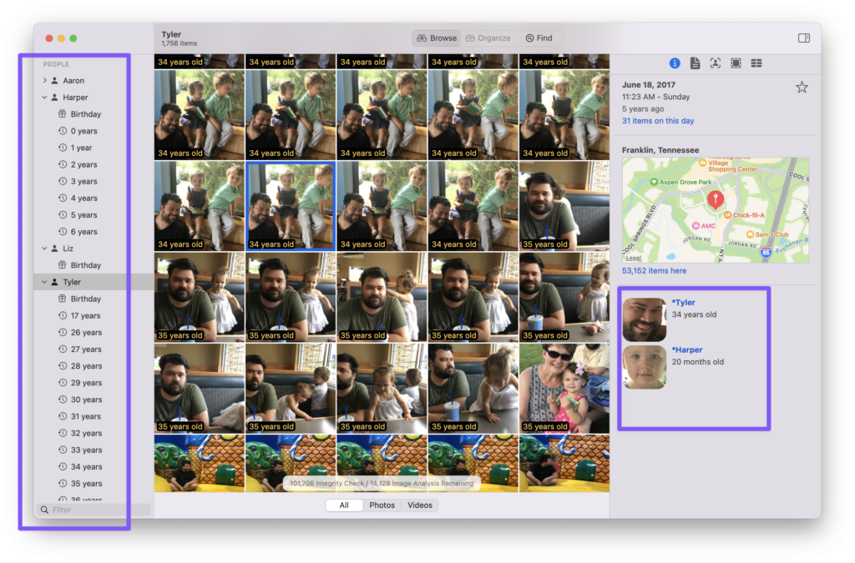Screen dimensions: 855x563
Task: Click the Chick-fil-A marker on the map
Action: tap(727, 215)
